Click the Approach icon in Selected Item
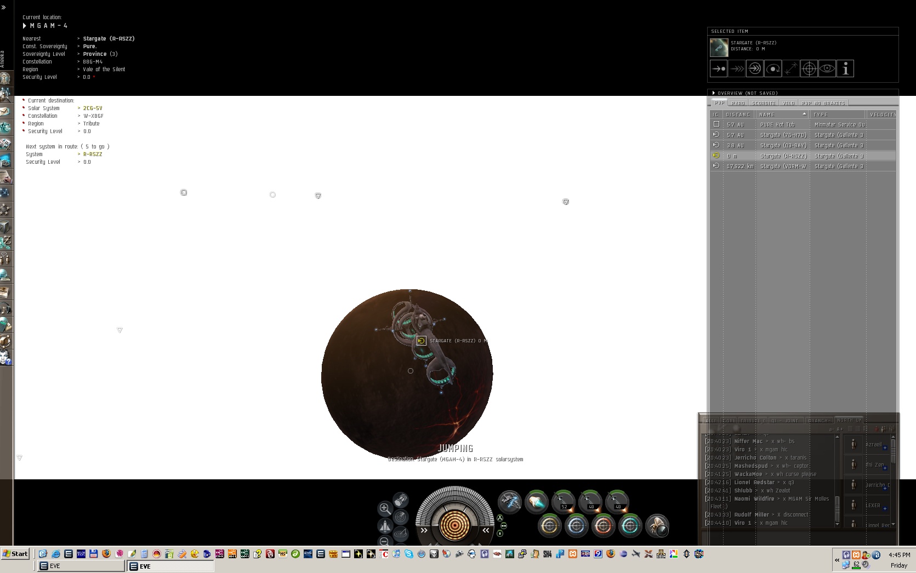This screenshot has height=573, width=916. pyautogui.click(x=719, y=69)
